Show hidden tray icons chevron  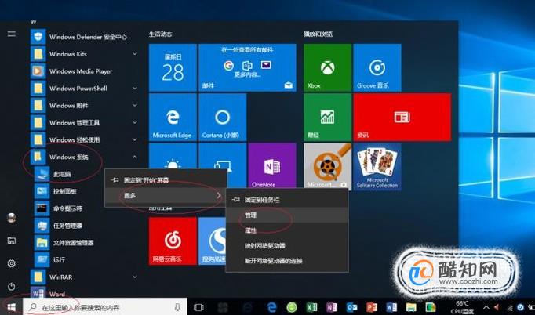(x=486, y=307)
